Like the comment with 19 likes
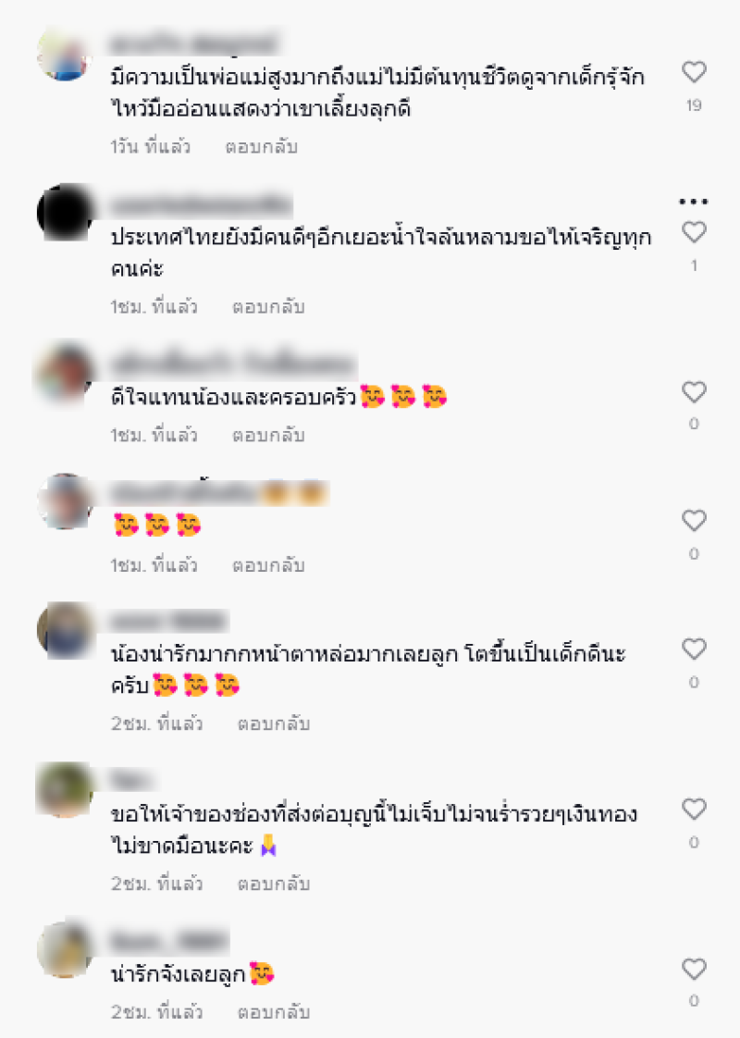 pyautogui.click(x=694, y=71)
